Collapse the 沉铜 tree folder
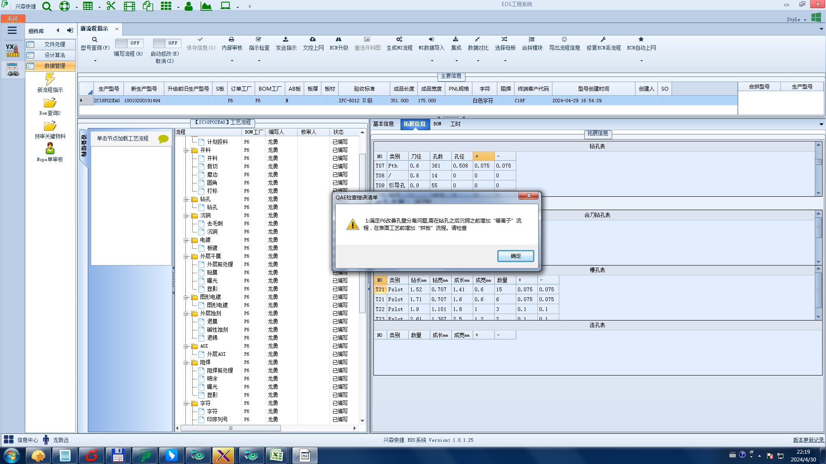 coord(186,216)
